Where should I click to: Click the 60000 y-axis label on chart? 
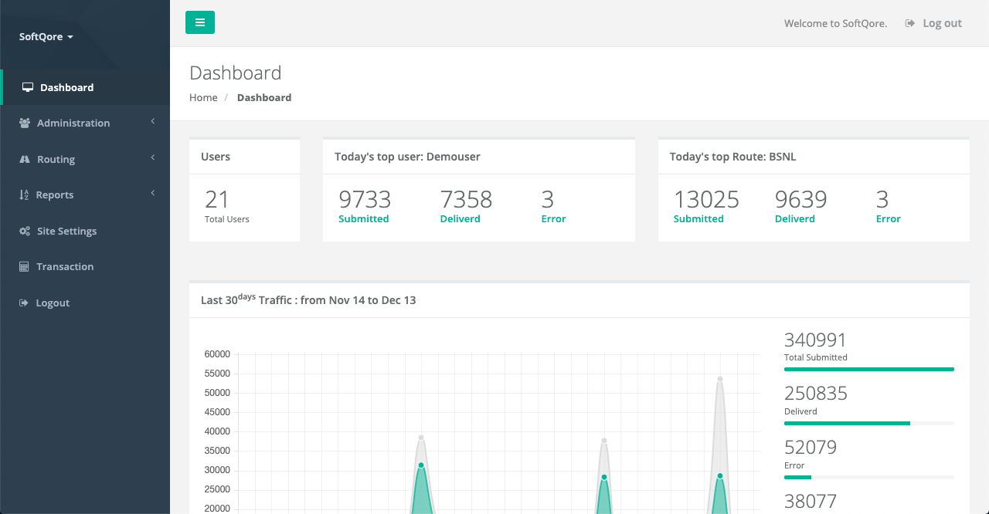[x=217, y=354]
